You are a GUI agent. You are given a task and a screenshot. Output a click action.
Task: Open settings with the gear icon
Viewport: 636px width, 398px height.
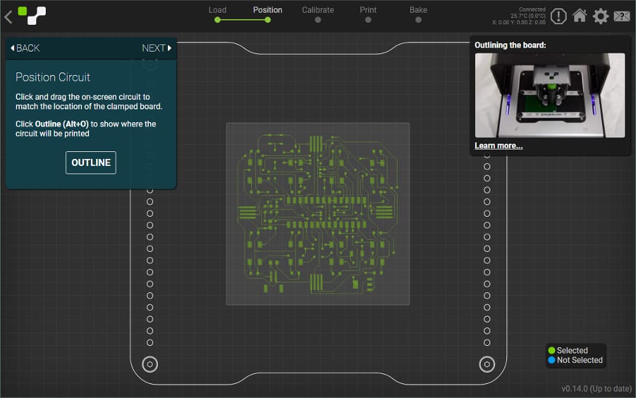point(601,16)
